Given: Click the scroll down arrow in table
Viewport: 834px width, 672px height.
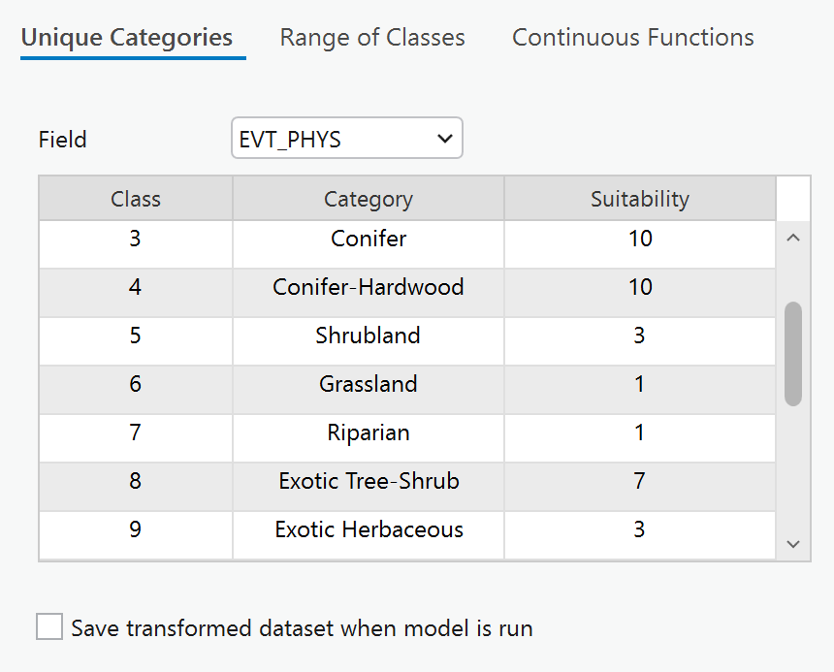Looking at the screenshot, I should [x=793, y=544].
